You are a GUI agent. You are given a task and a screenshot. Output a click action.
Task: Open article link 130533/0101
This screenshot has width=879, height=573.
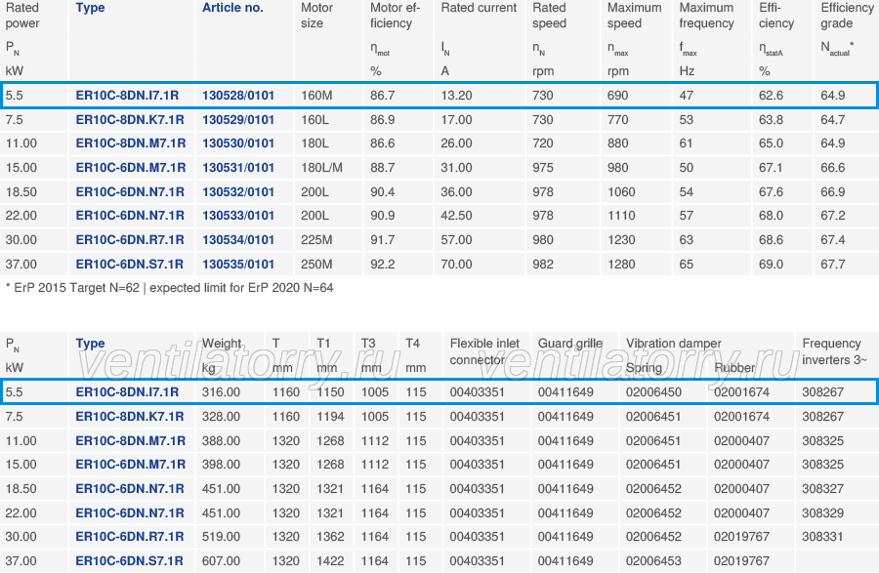click(x=238, y=216)
